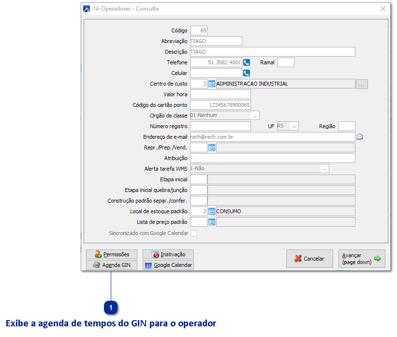Click the Descrição field with TIAGO
The height and width of the screenshot is (337, 397).
(x=273, y=52)
